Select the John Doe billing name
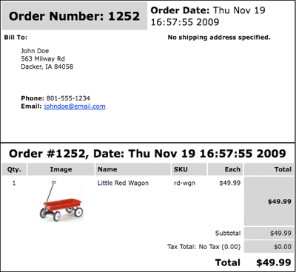296x272 pixels. point(35,51)
